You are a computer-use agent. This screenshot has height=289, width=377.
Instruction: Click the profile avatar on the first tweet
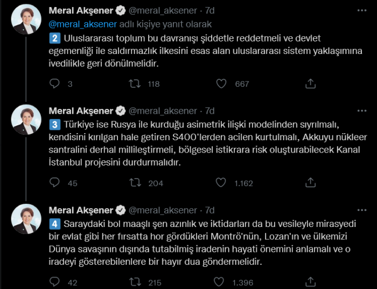point(26,19)
